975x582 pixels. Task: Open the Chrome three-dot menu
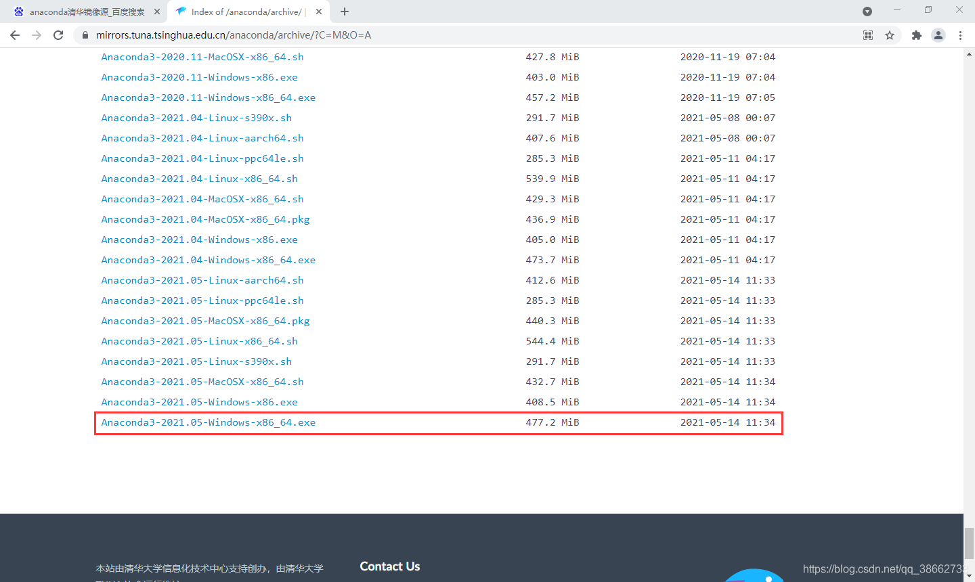pos(960,35)
